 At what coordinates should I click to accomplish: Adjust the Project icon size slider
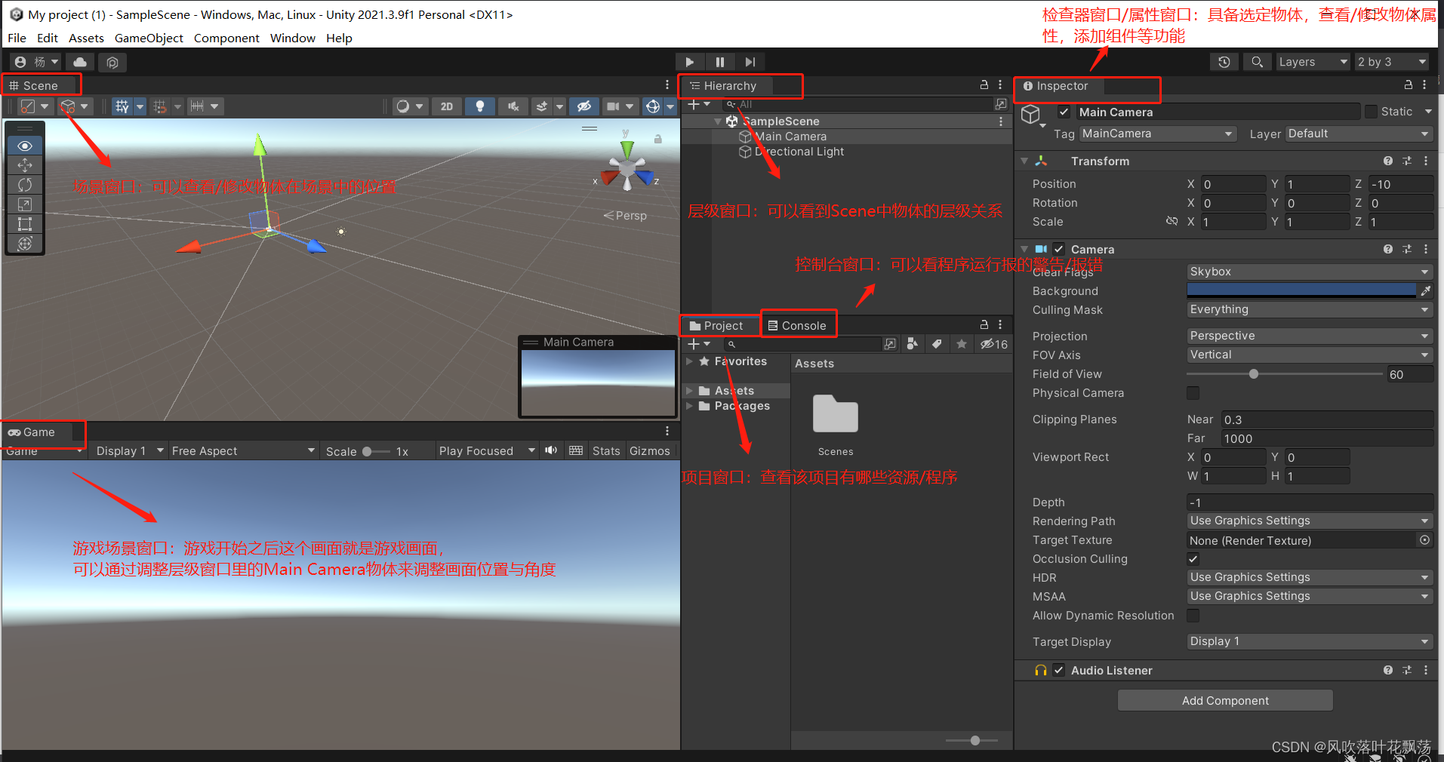(x=975, y=740)
